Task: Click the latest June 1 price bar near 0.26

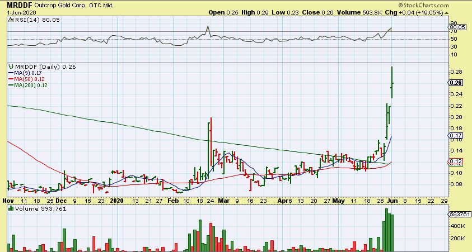Action: coord(392,82)
